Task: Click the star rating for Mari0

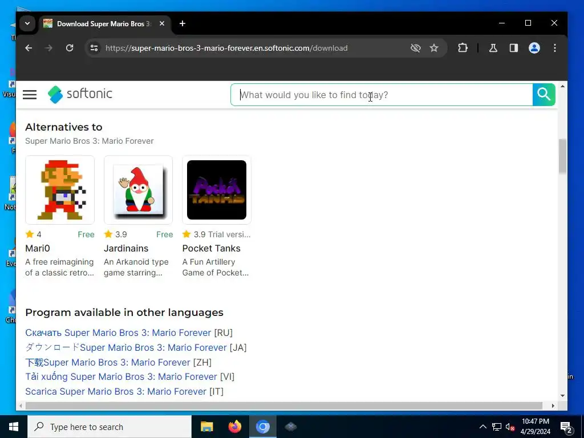Action: point(34,234)
